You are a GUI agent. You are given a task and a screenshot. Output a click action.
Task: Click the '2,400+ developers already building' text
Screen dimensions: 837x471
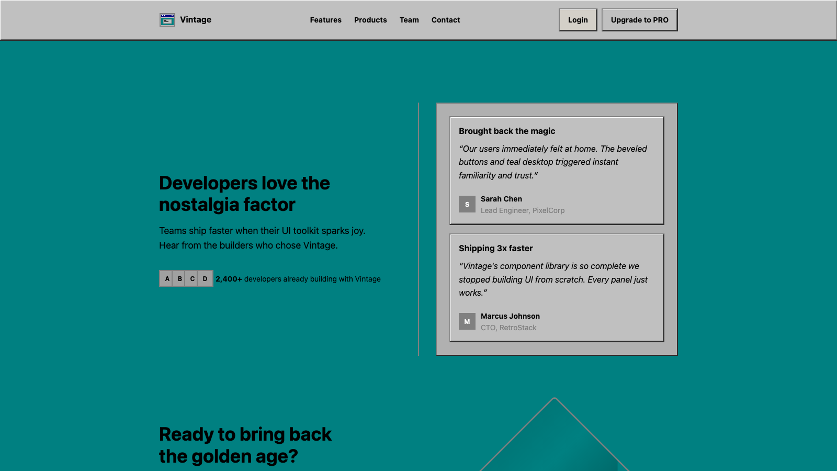[x=298, y=279]
